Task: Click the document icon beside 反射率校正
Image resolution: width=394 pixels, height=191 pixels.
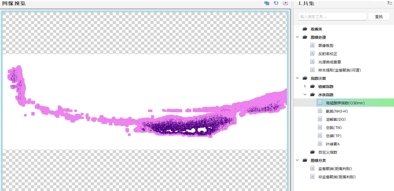Action: coord(313,53)
